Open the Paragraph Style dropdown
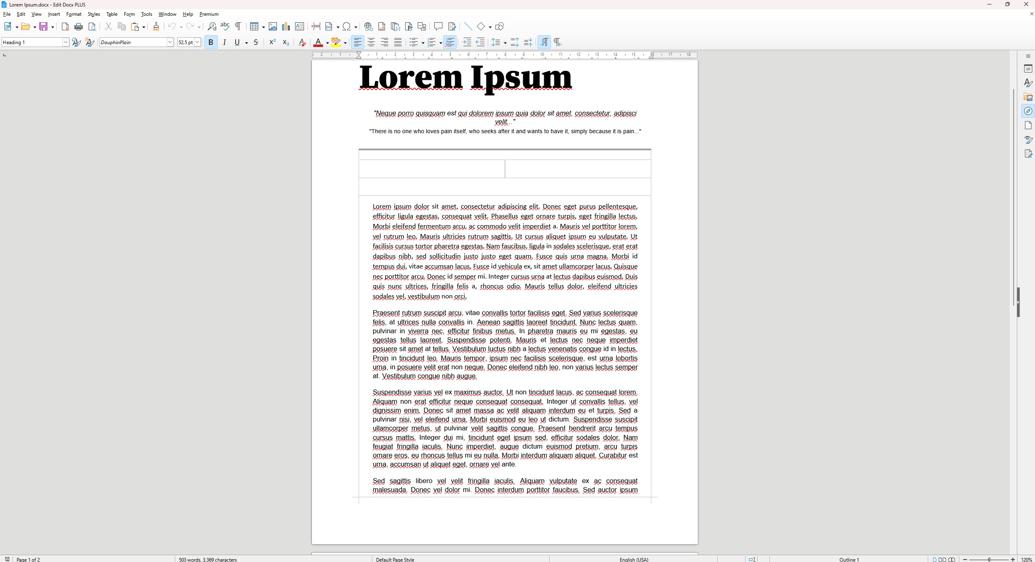This screenshot has height=562, width=1035. pyautogui.click(x=66, y=43)
